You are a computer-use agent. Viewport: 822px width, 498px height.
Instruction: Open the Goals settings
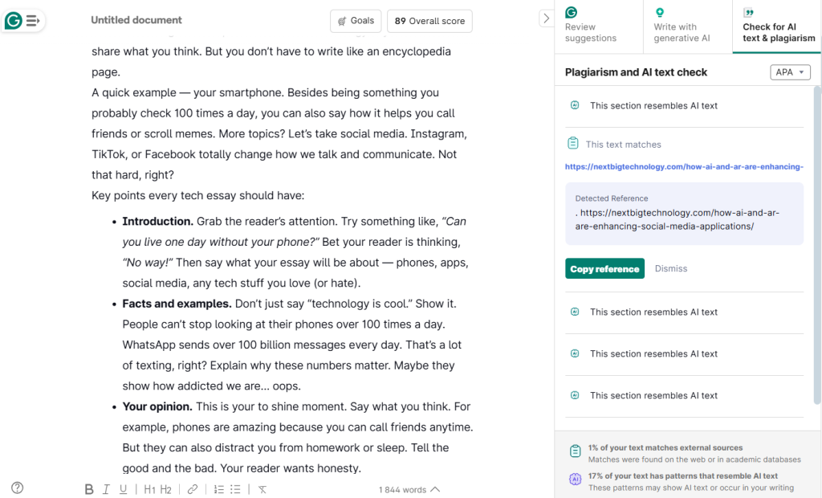click(x=356, y=21)
